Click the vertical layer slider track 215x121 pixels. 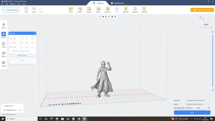(x=213, y=60)
